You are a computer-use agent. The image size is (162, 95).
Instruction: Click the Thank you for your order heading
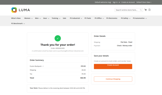coord(58,45)
